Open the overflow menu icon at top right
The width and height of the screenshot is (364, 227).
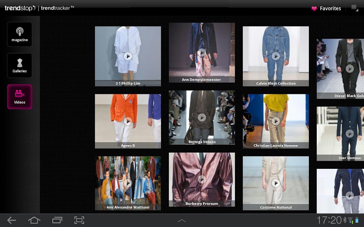pyautogui.click(x=354, y=8)
